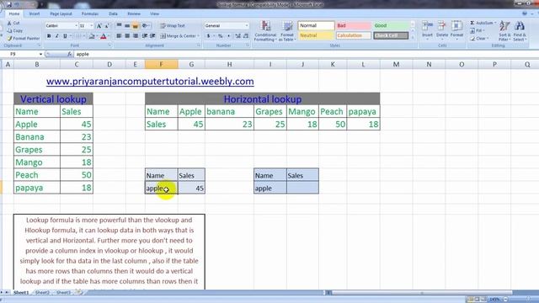Decrease the cell indent
The image size is (539, 303).
click(x=144, y=36)
